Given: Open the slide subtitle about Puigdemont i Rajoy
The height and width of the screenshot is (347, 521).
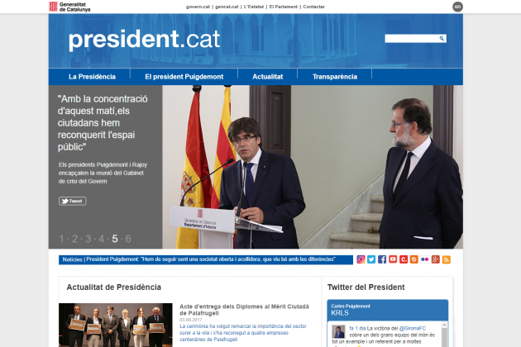Looking at the screenshot, I should click(103, 173).
